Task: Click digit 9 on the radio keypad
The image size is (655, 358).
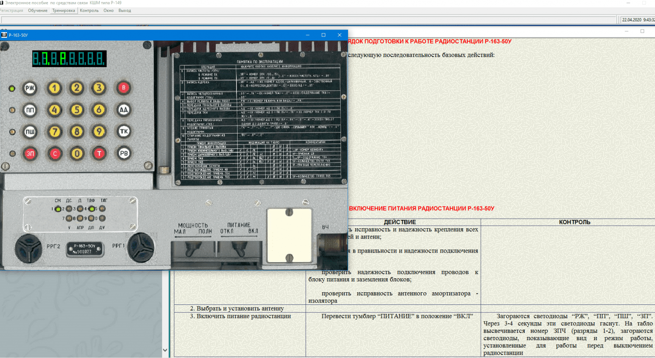Action: [99, 132]
